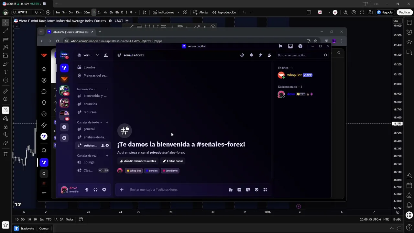The width and height of the screenshot is (414, 233).
Task: Select 15m timeframe in TradingView
Action: (x=78, y=12)
